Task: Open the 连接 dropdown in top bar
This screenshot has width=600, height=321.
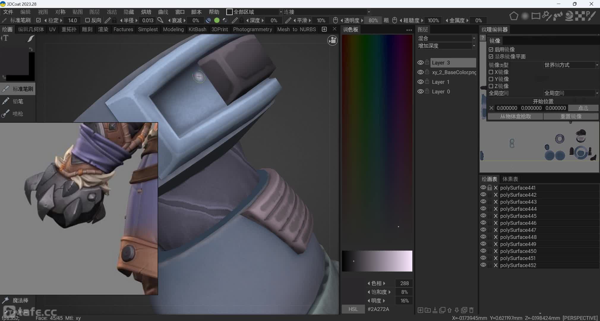Action: 327,12
